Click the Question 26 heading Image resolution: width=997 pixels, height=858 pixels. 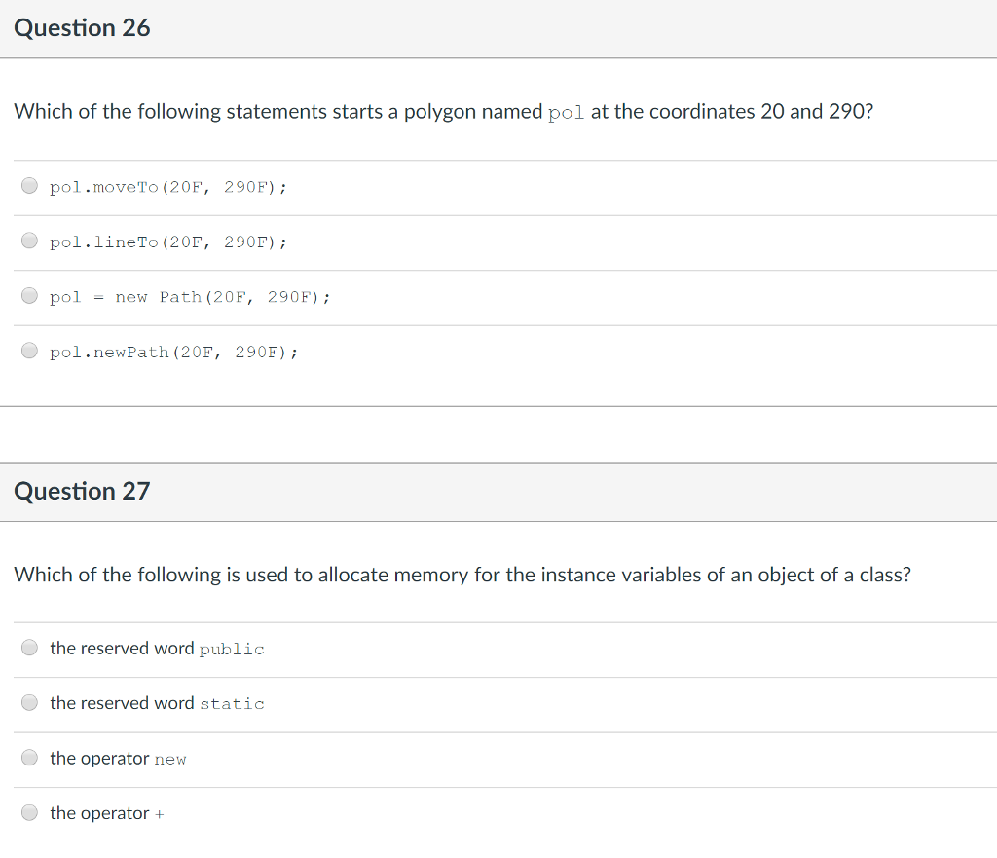(x=82, y=28)
